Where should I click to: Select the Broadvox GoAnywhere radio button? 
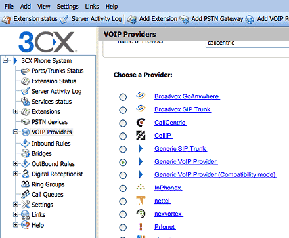[123, 97]
